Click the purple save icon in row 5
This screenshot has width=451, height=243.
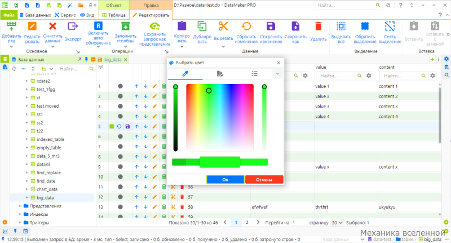pyautogui.click(x=128, y=126)
